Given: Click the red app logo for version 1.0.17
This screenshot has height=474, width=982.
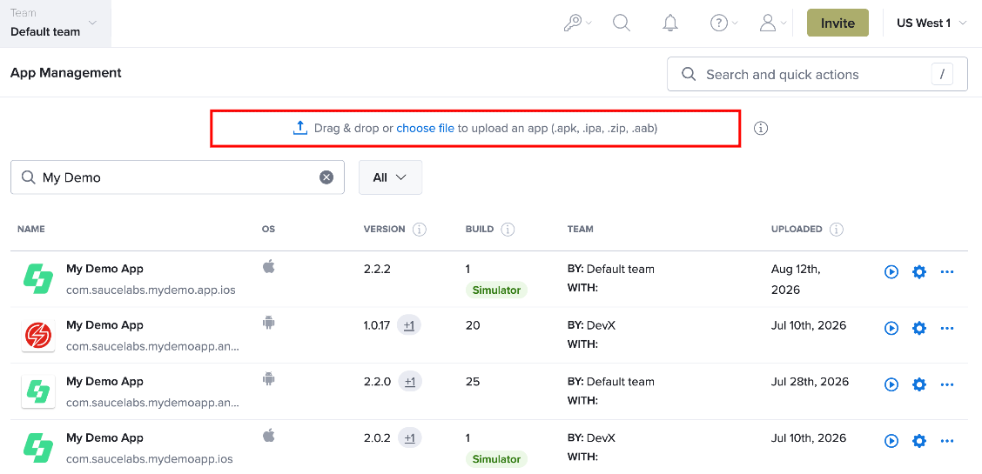Looking at the screenshot, I should tap(38, 336).
